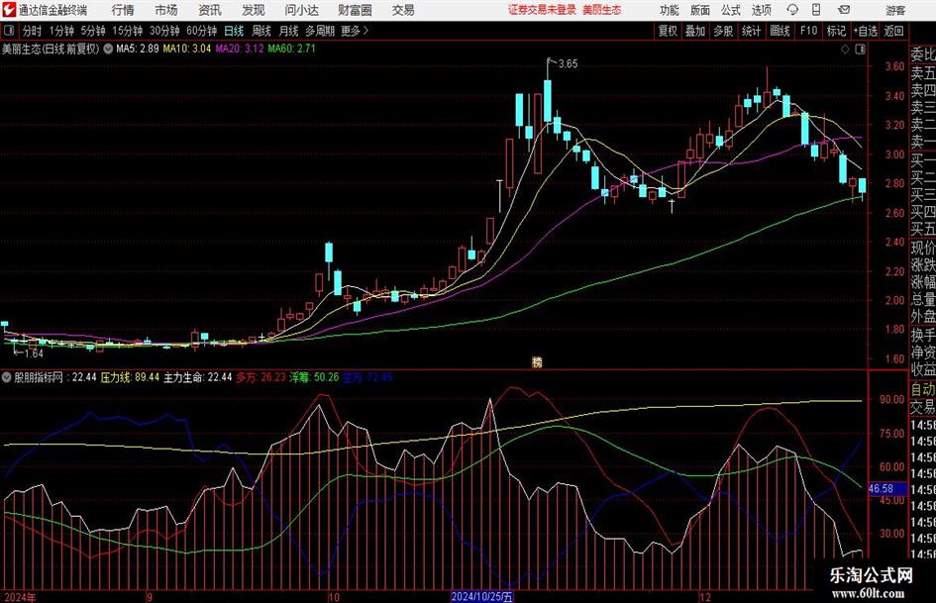Open the 发现 menu
Image resolution: width=936 pixels, height=603 pixels.
tap(254, 10)
